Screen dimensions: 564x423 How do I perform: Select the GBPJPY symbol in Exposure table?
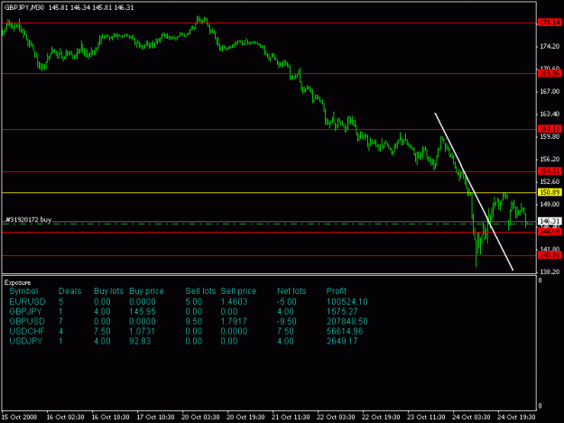(25, 311)
